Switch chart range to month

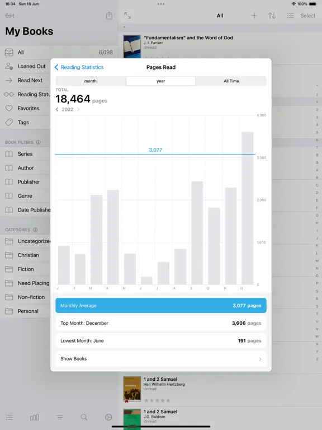click(91, 81)
